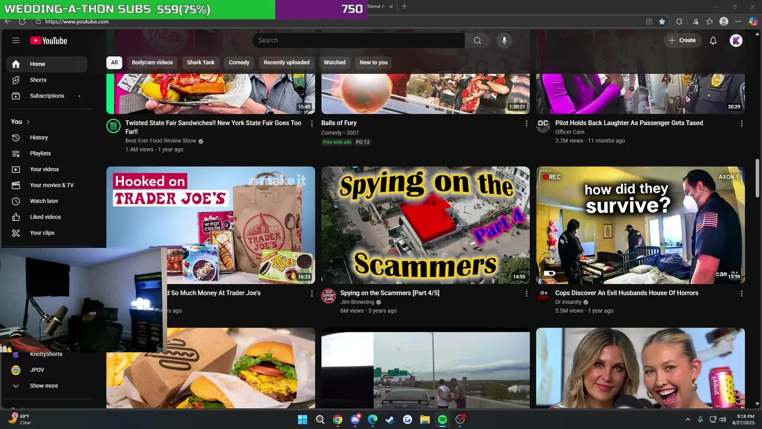Open JPOV subscription channel

pos(46,370)
